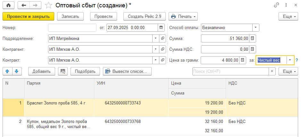Open calculator for Сумма field
The width and height of the screenshot is (301, 137).
coord(253,39)
